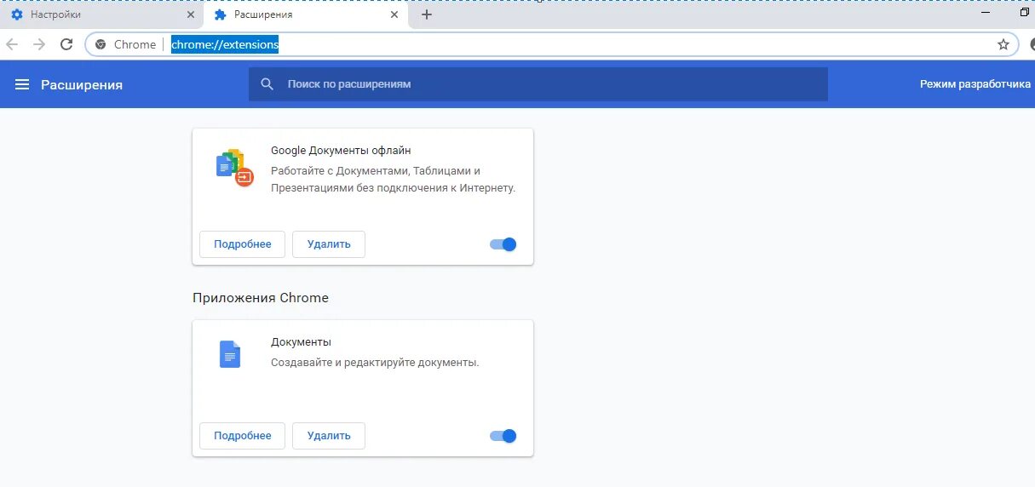Click the Создавайте и редактируйте документы text

(x=375, y=362)
